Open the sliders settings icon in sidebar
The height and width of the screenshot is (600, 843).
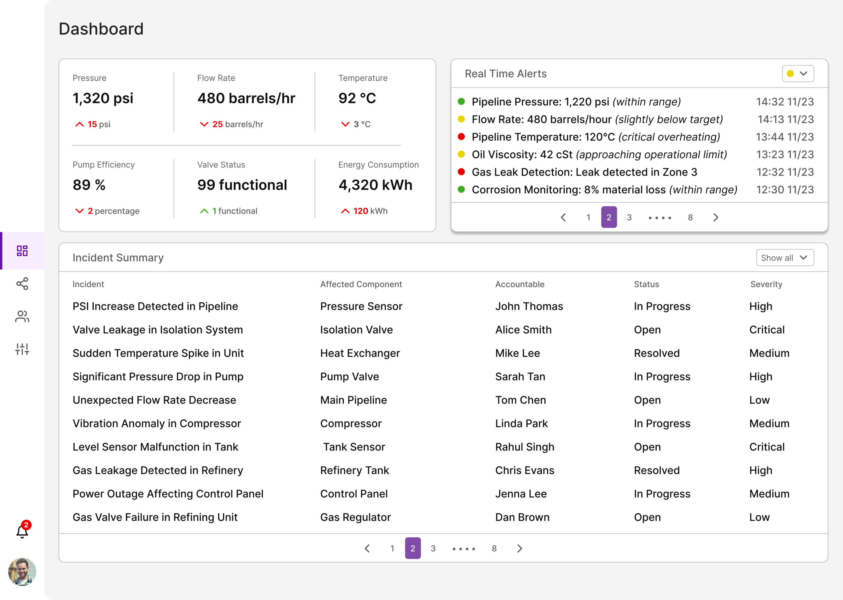[22, 349]
